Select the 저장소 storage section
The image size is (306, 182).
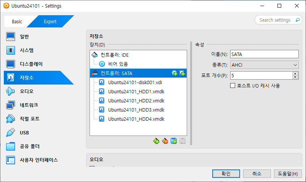click(x=38, y=78)
